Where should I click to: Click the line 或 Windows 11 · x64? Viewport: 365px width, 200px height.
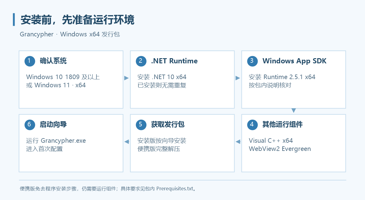click(x=56, y=85)
